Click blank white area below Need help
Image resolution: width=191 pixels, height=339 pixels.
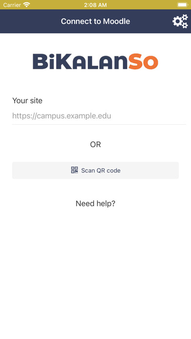click(x=95, y=270)
